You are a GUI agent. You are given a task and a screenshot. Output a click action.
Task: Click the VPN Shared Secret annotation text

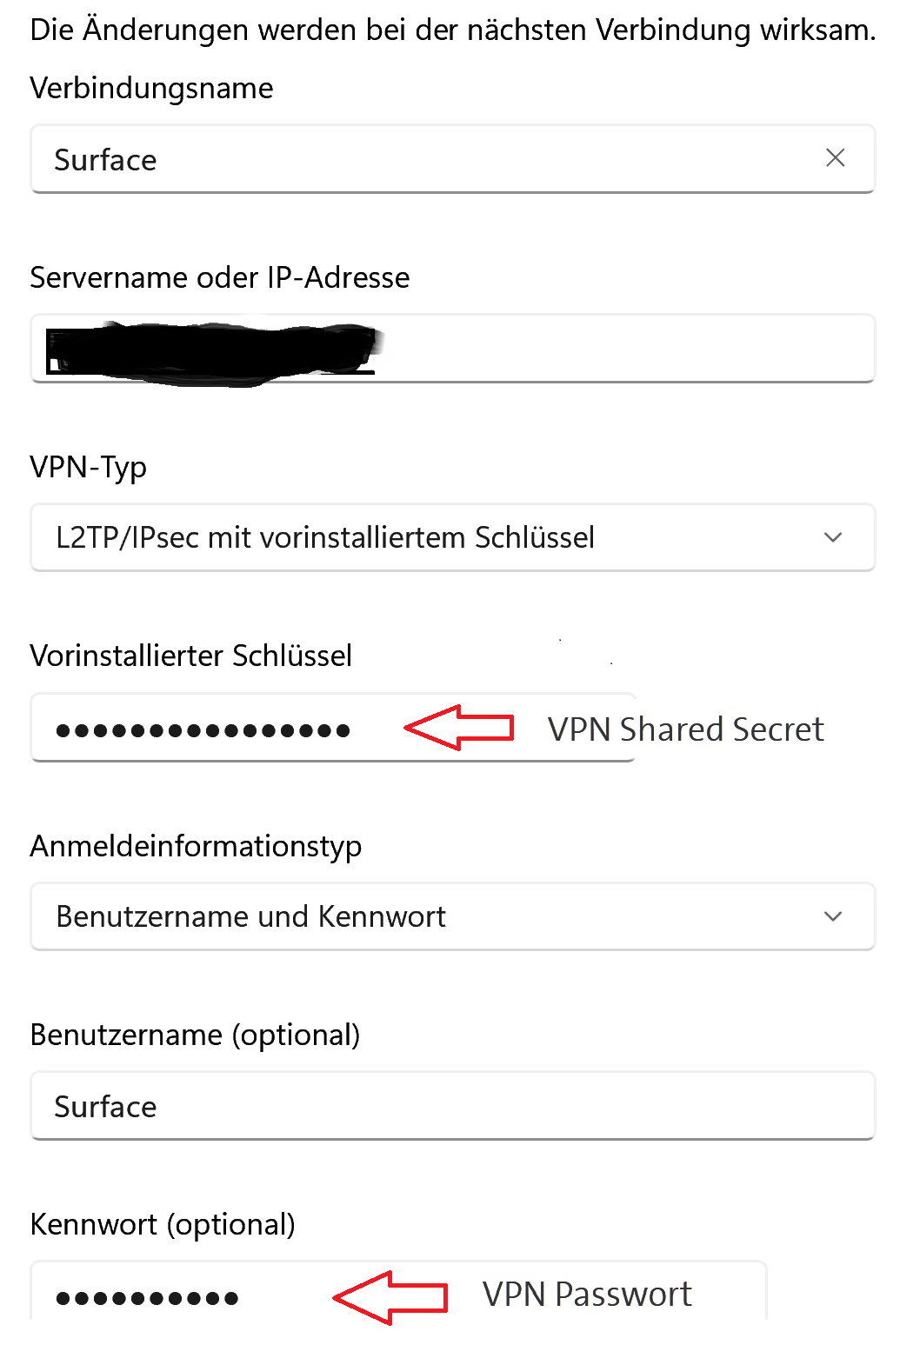(685, 729)
